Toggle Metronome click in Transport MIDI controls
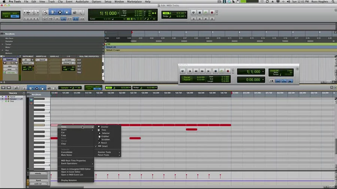 pos(278,81)
